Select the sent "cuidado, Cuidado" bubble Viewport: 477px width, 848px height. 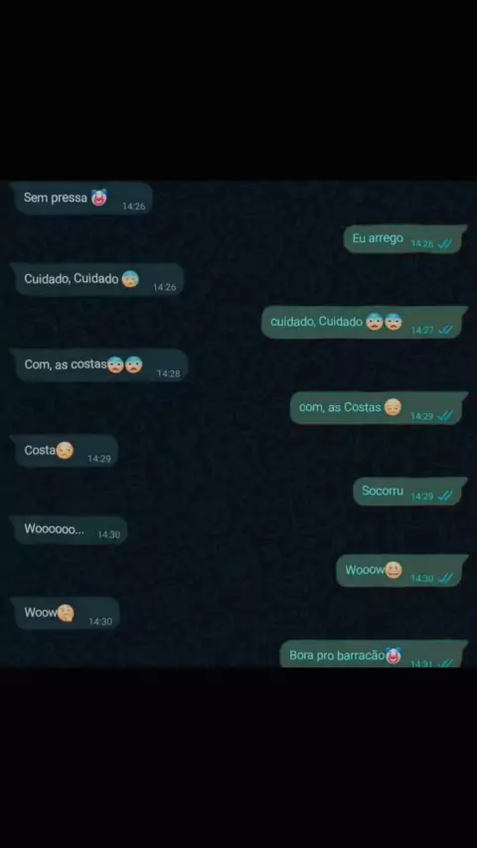364,323
